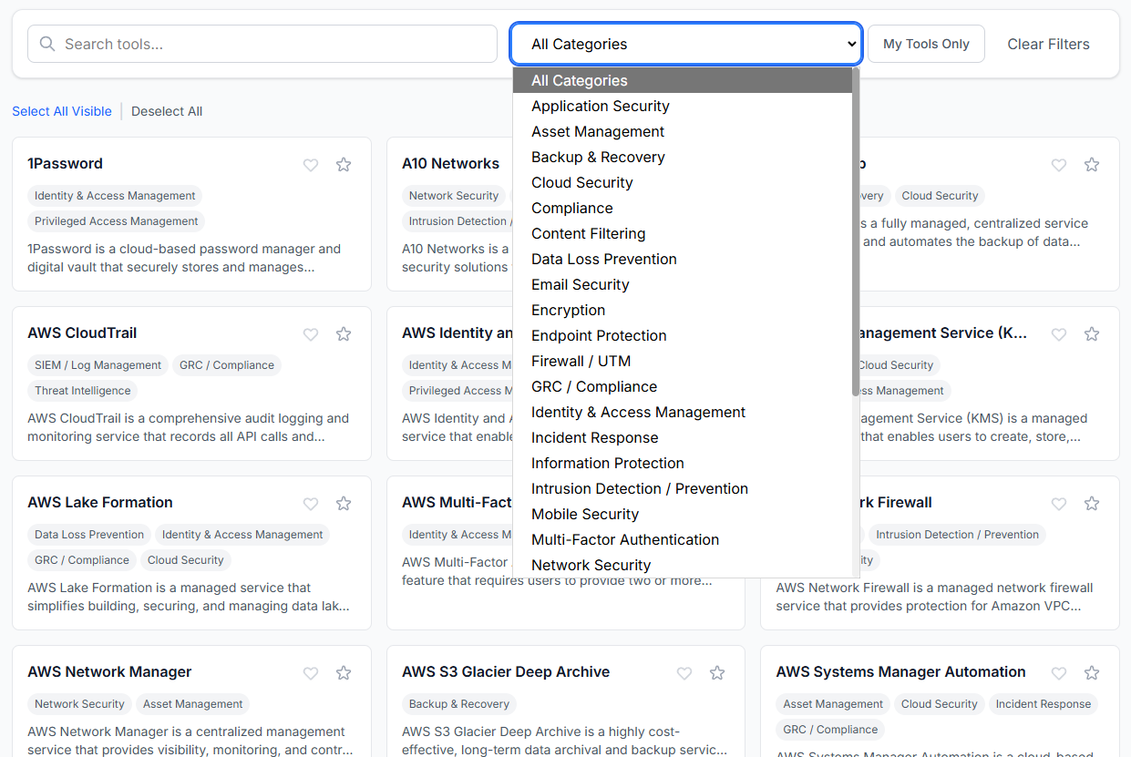1131x757 pixels.
Task: Star the Key Management Service (KMS) card
Action: (1092, 334)
